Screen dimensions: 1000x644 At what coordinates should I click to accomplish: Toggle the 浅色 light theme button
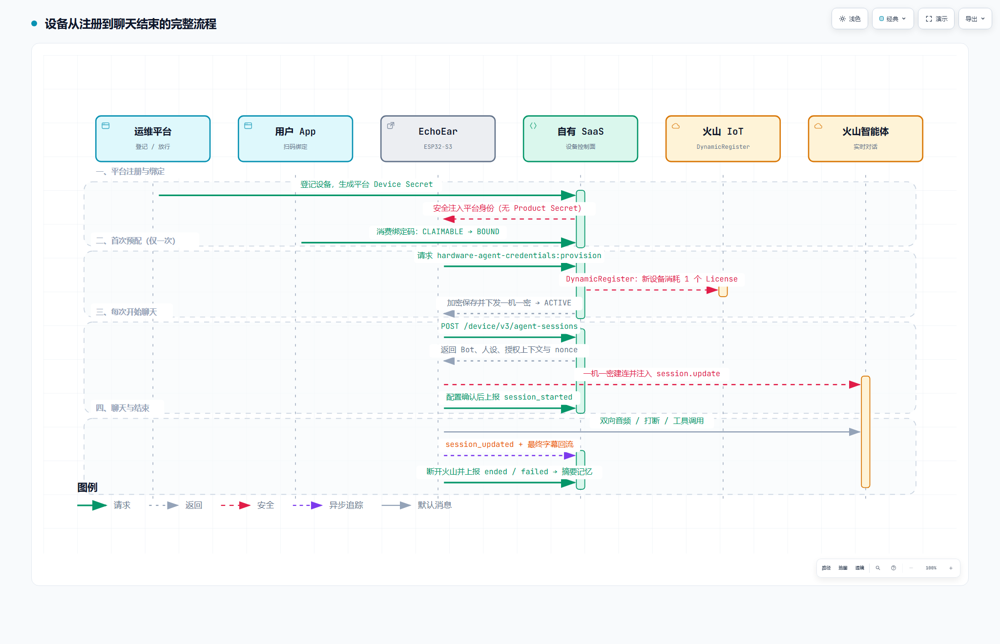850,19
